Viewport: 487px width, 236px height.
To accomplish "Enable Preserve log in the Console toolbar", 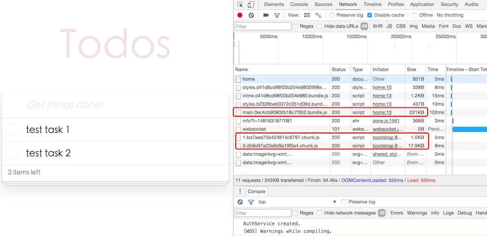I will (x=344, y=202).
